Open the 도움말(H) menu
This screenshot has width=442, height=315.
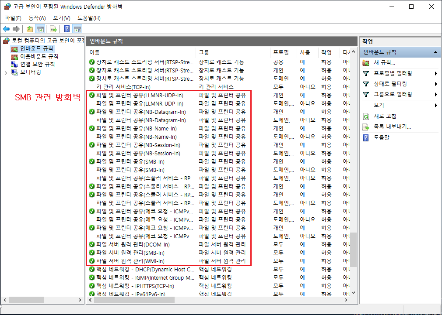89,18
